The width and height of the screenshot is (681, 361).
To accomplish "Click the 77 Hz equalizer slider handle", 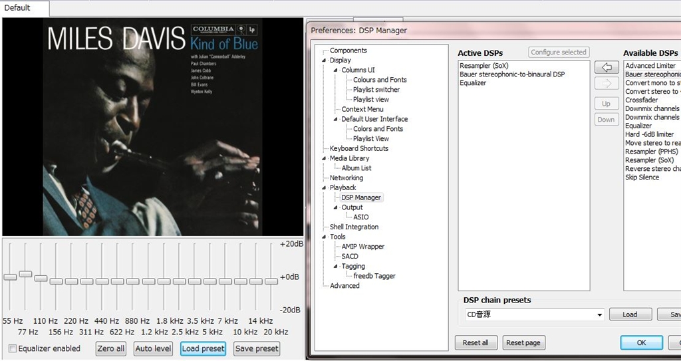I will [26, 274].
